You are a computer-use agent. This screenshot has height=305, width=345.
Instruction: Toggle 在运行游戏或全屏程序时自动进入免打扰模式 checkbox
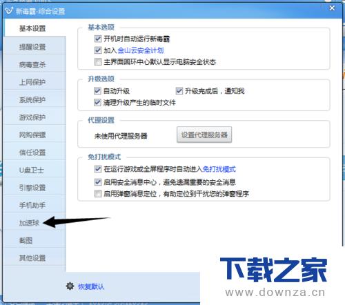(x=98, y=169)
